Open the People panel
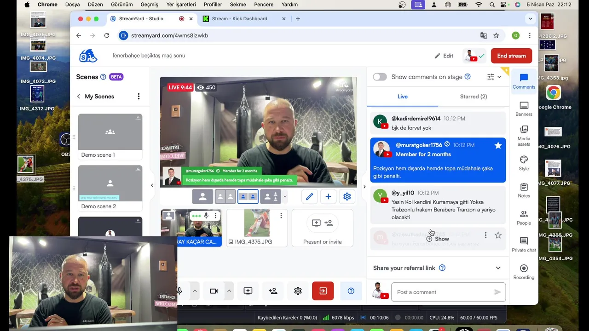 click(524, 218)
